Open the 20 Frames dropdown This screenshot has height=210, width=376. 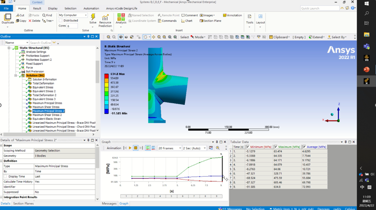coord(170,148)
